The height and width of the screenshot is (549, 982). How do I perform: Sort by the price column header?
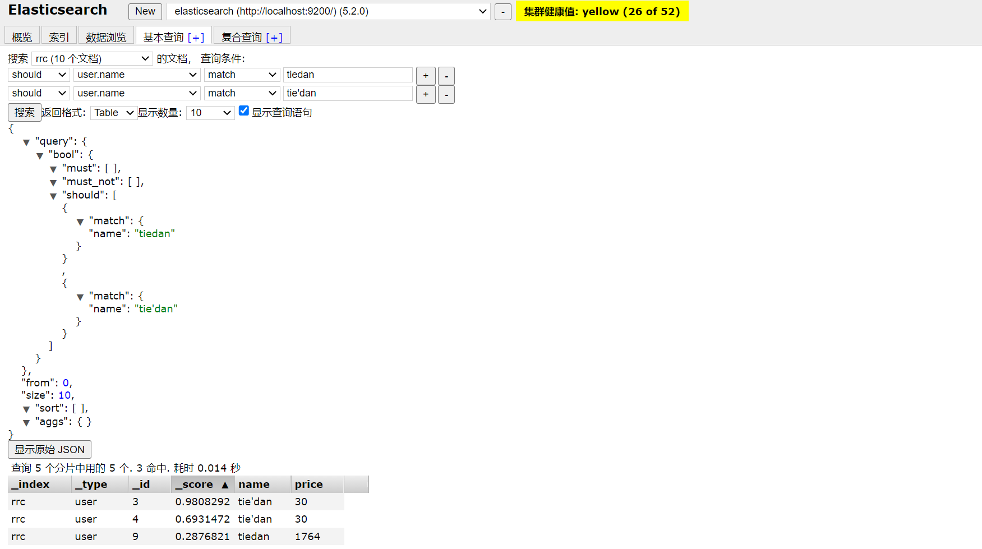point(317,484)
